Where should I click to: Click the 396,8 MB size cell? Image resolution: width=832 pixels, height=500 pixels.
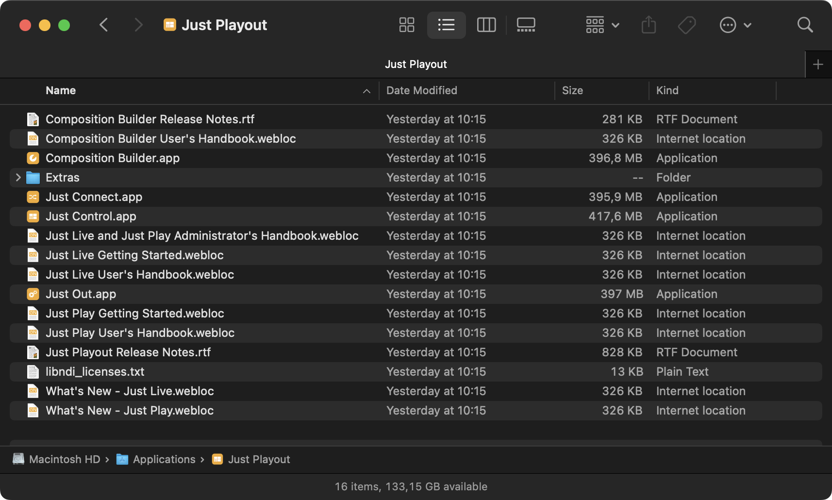click(615, 158)
